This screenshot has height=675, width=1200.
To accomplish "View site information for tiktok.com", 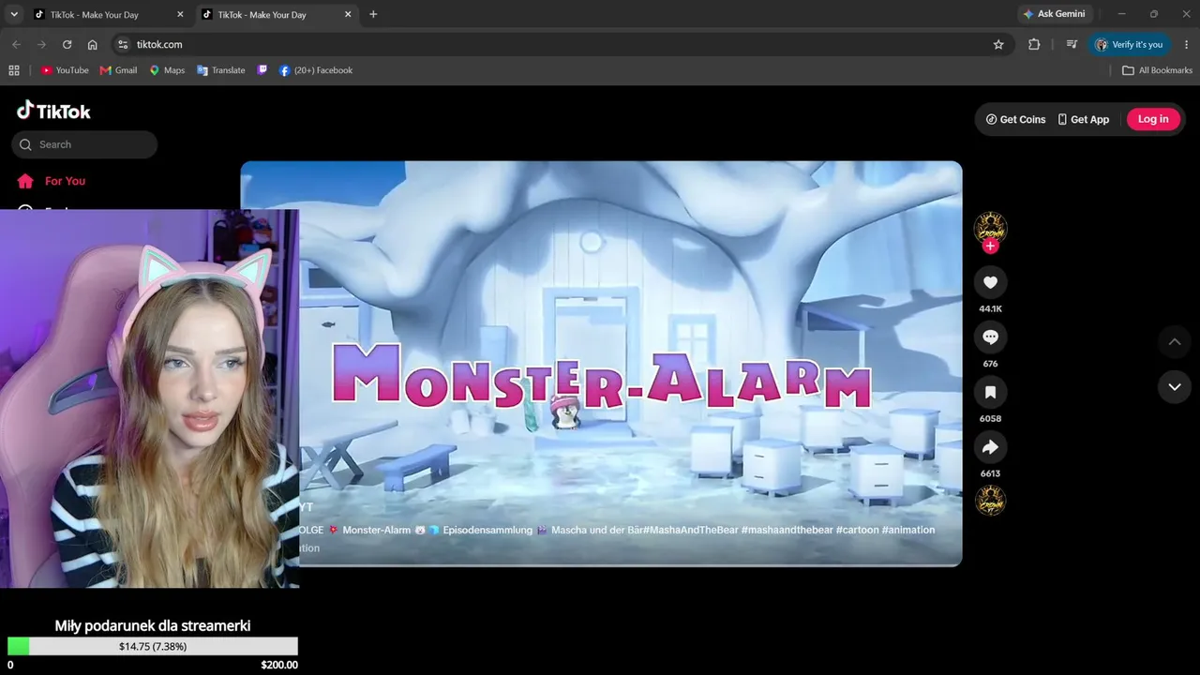I will click(x=122, y=44).
